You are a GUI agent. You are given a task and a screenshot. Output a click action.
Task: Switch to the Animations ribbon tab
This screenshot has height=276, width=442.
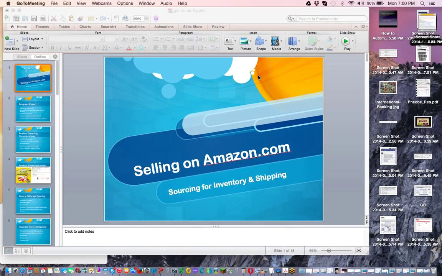[x=164, y=27]
